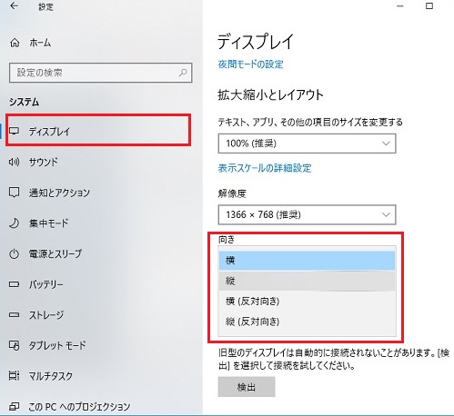Open ストレージ settings
This screenshot has height=416, width=454.
click(46, 315)
